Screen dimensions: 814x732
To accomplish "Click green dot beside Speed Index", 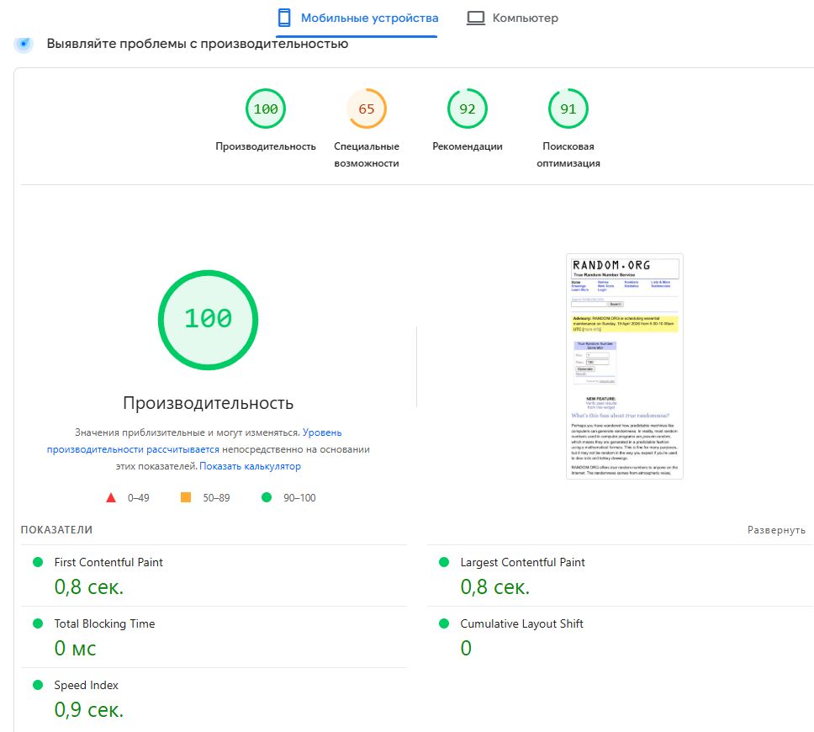I will (38, 685).
